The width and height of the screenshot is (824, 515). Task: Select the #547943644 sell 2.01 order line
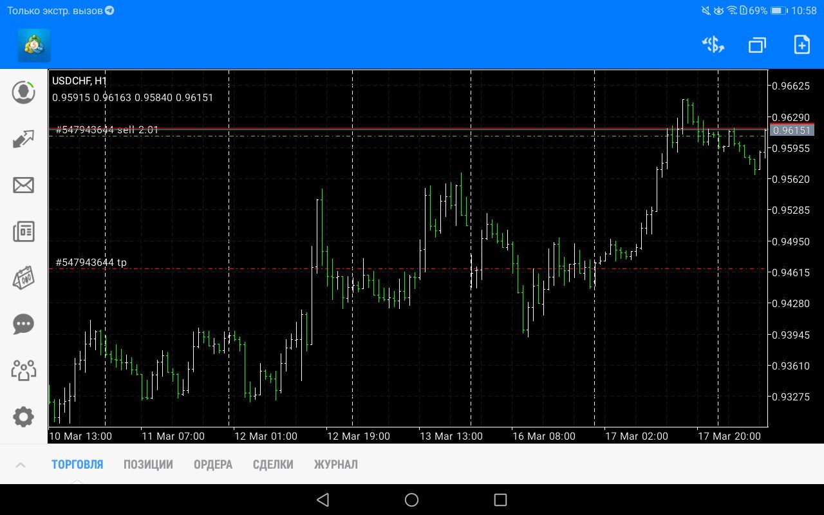108,130
